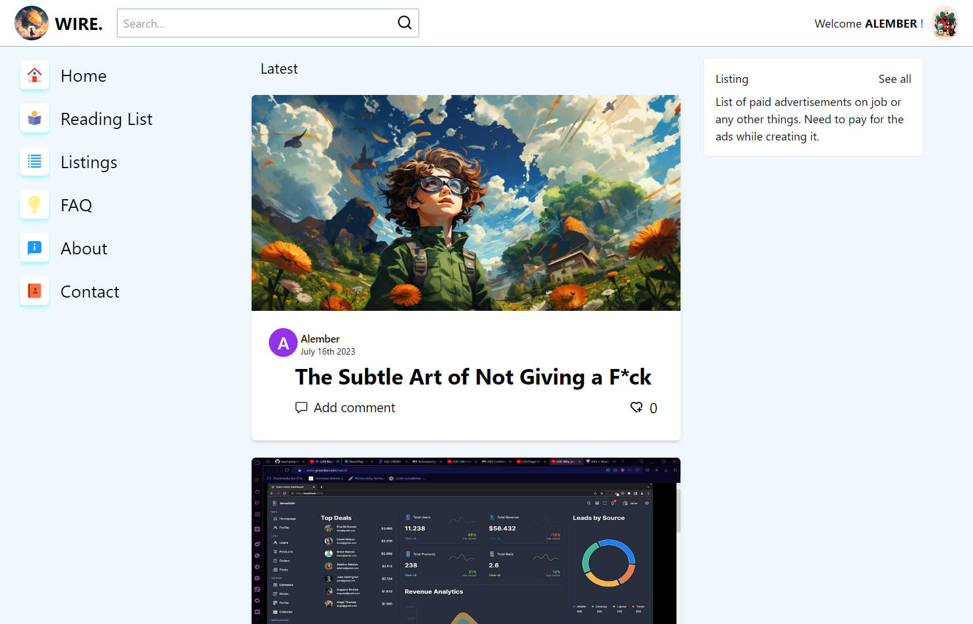Open the Contact page link

coord(90,292)
